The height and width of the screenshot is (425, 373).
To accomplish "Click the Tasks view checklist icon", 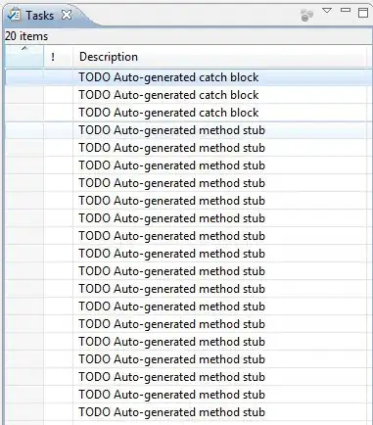I will 14,15.
